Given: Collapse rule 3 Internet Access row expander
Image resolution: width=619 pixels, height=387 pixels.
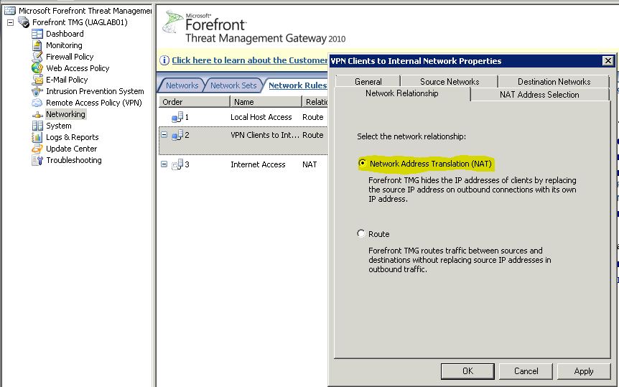Looking at the screenshot, I should tap(164, 164).
